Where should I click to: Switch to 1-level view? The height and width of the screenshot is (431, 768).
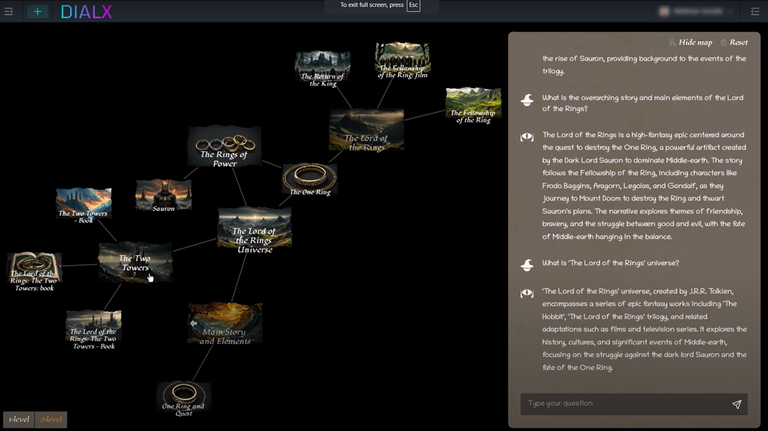(19, 419)
